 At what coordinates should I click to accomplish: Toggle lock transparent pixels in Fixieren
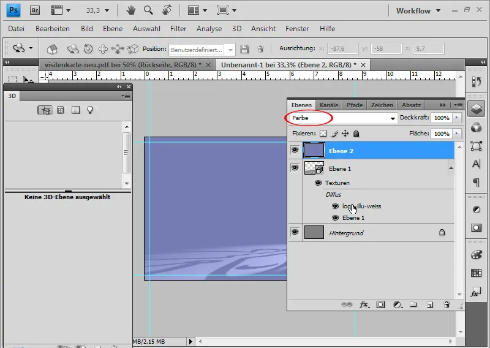[x=323, y=134]
